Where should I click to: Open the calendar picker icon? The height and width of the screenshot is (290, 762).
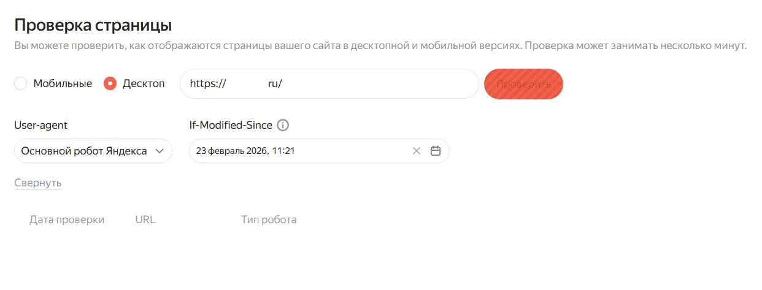436,151
